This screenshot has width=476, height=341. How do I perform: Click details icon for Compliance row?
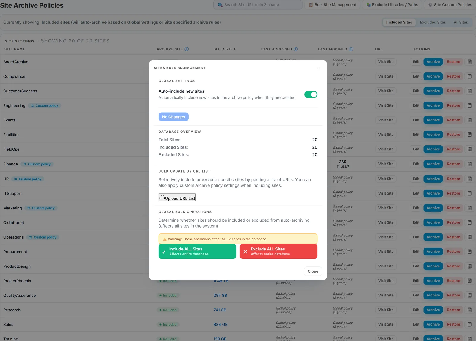click(x=469, y=76)
